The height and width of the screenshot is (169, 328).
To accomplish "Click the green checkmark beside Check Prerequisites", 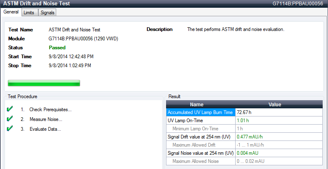I will tap(10, 109).
